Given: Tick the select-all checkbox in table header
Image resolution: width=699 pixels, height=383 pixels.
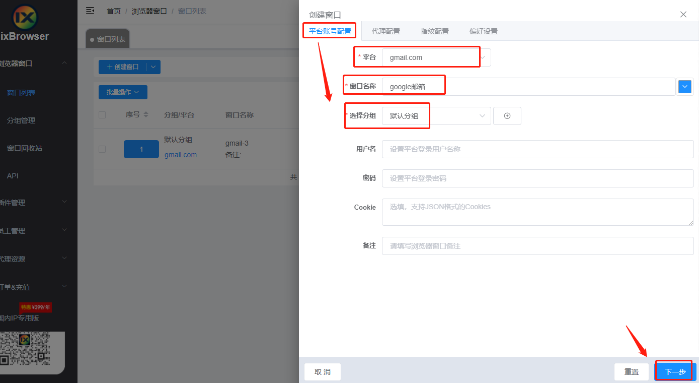Looking at the screenshot, I should (x=102, y=115).
